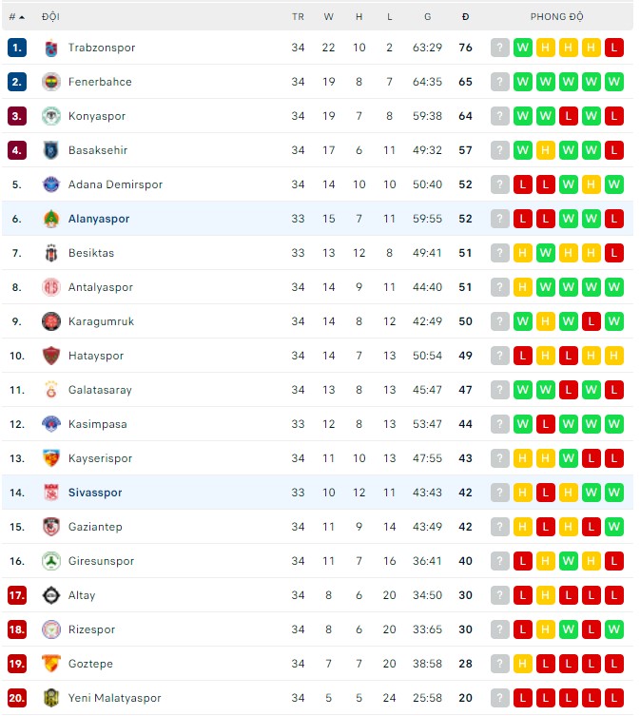The image size is (640, 716).
Task: Click the Goztepe team logo
Action: (51, 664)
